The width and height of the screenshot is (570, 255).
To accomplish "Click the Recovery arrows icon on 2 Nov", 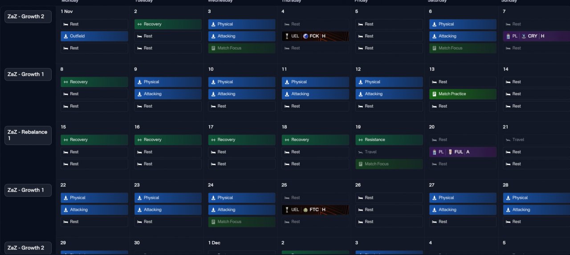I will pos(139,24).
